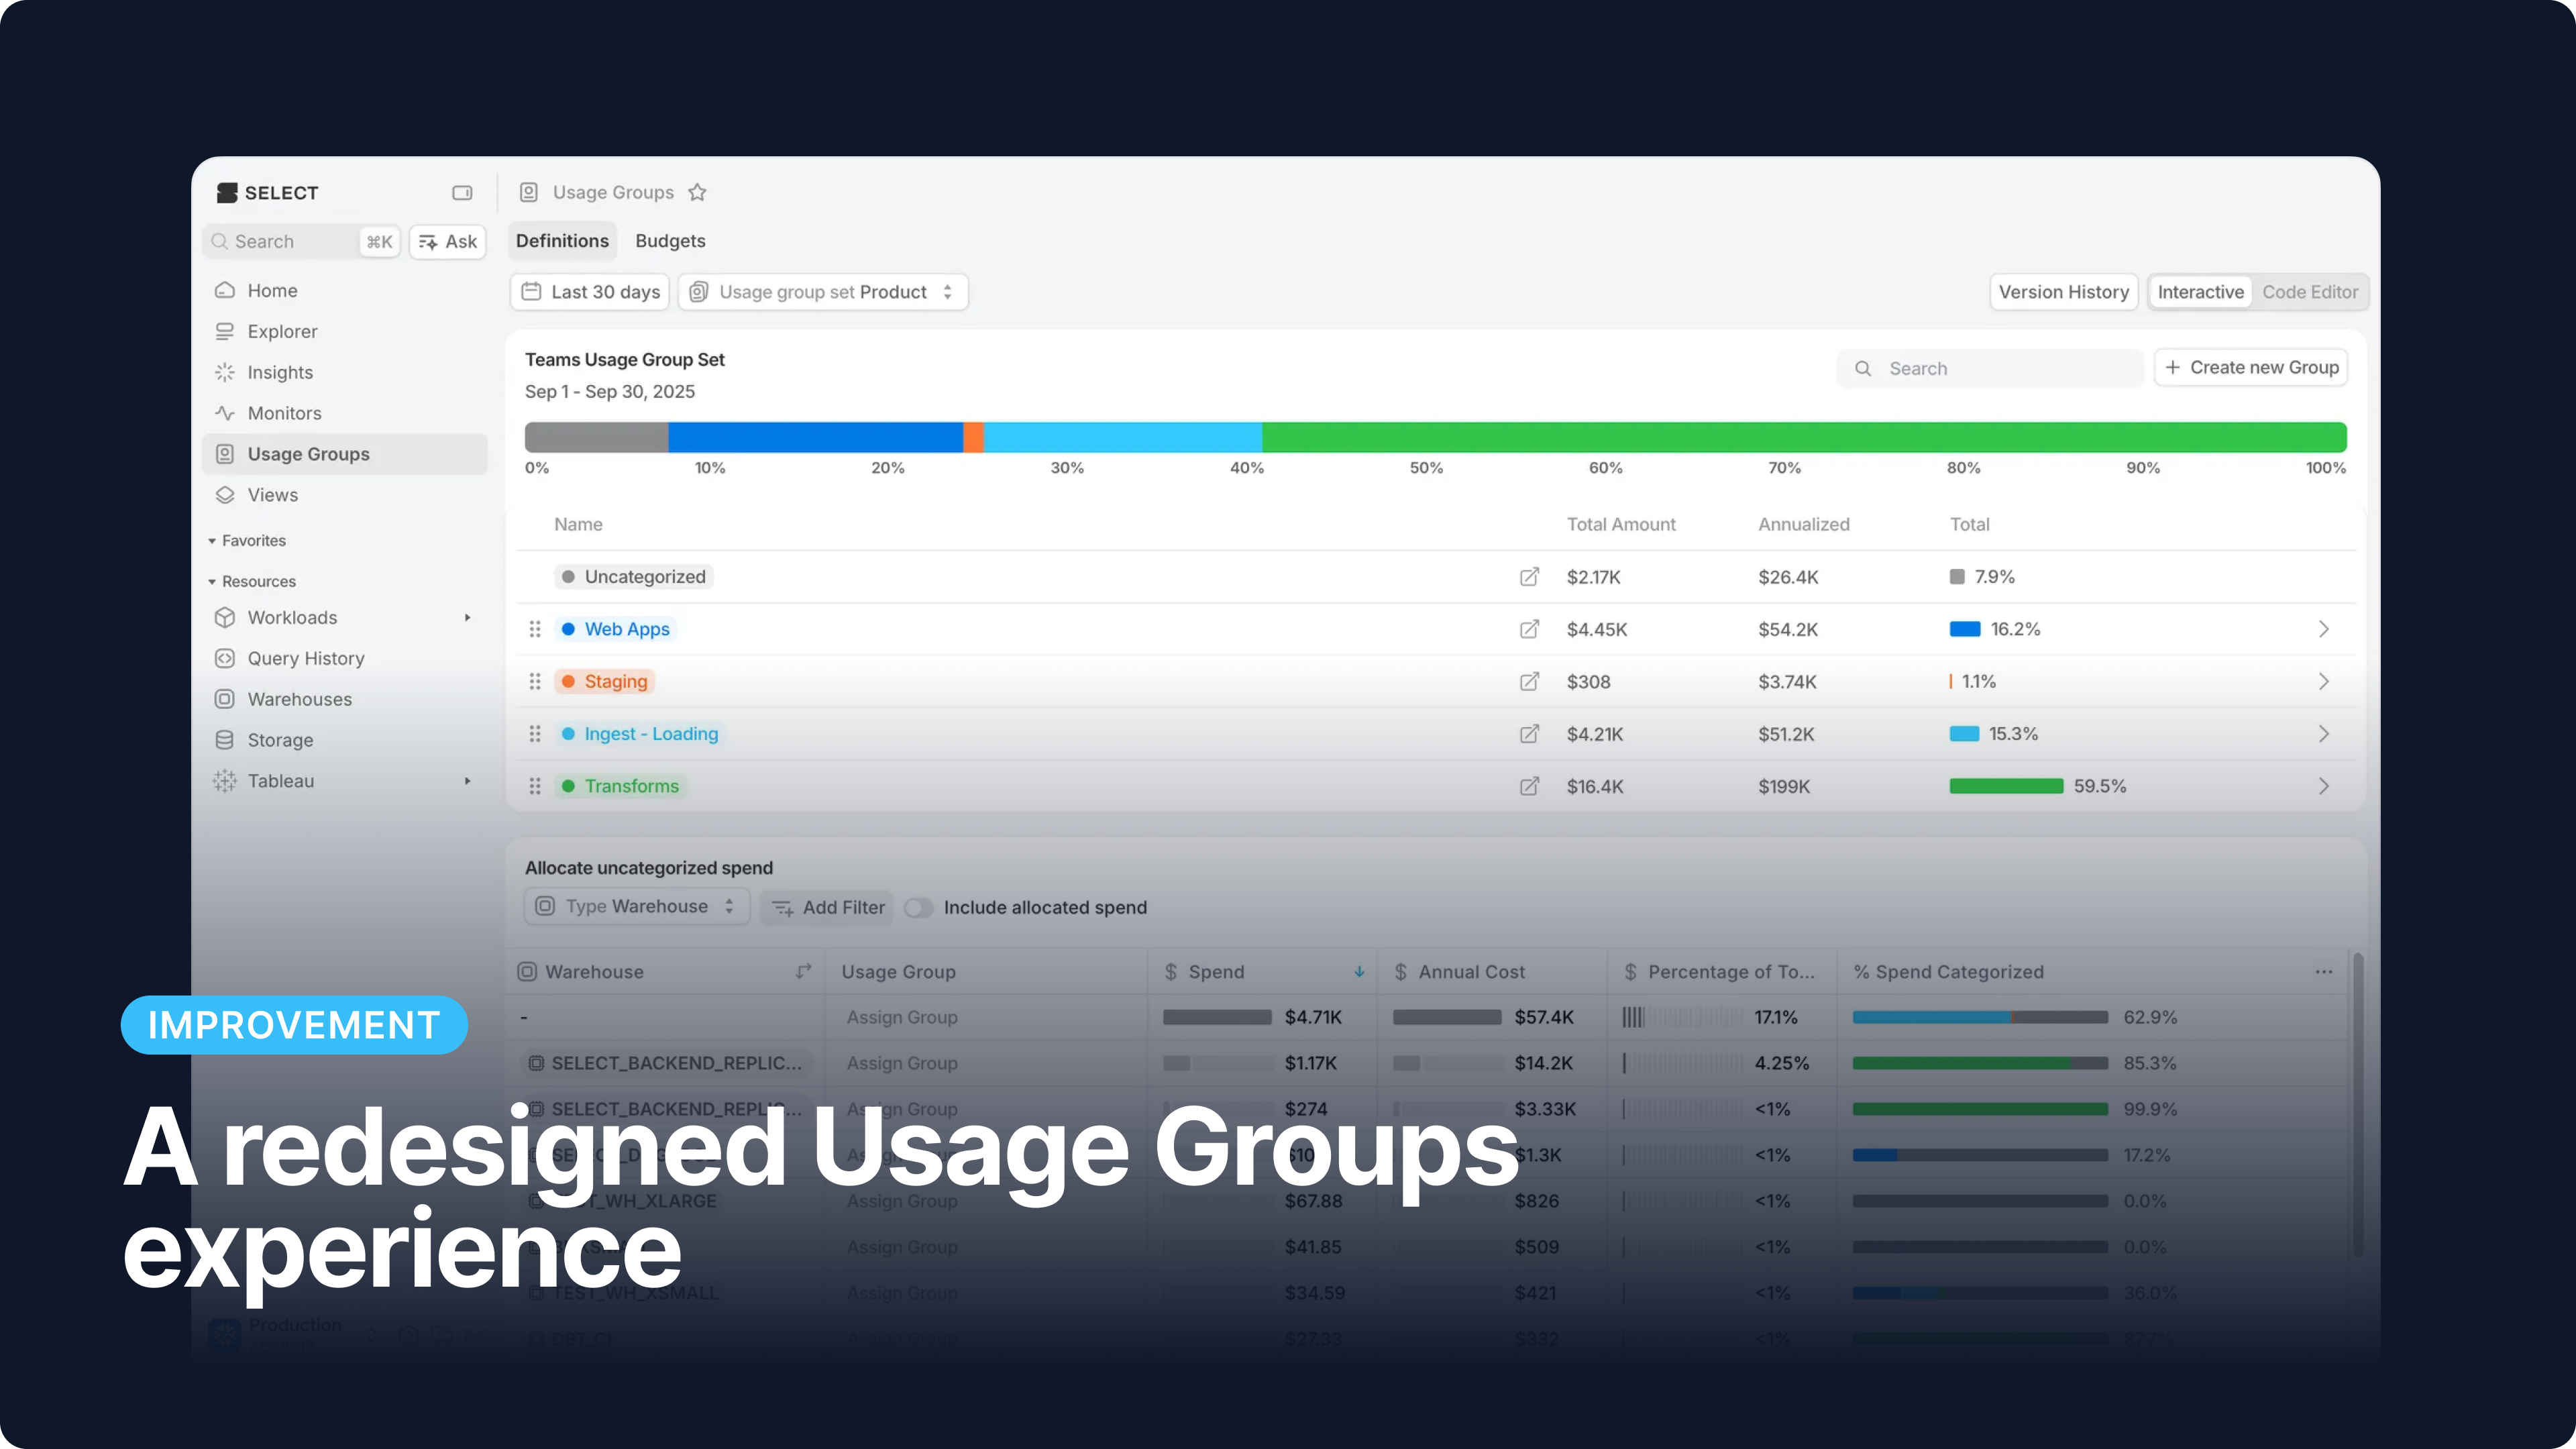Click the drag handle beside Staging
This screenshot has width=2576, height=1449.
535,681
